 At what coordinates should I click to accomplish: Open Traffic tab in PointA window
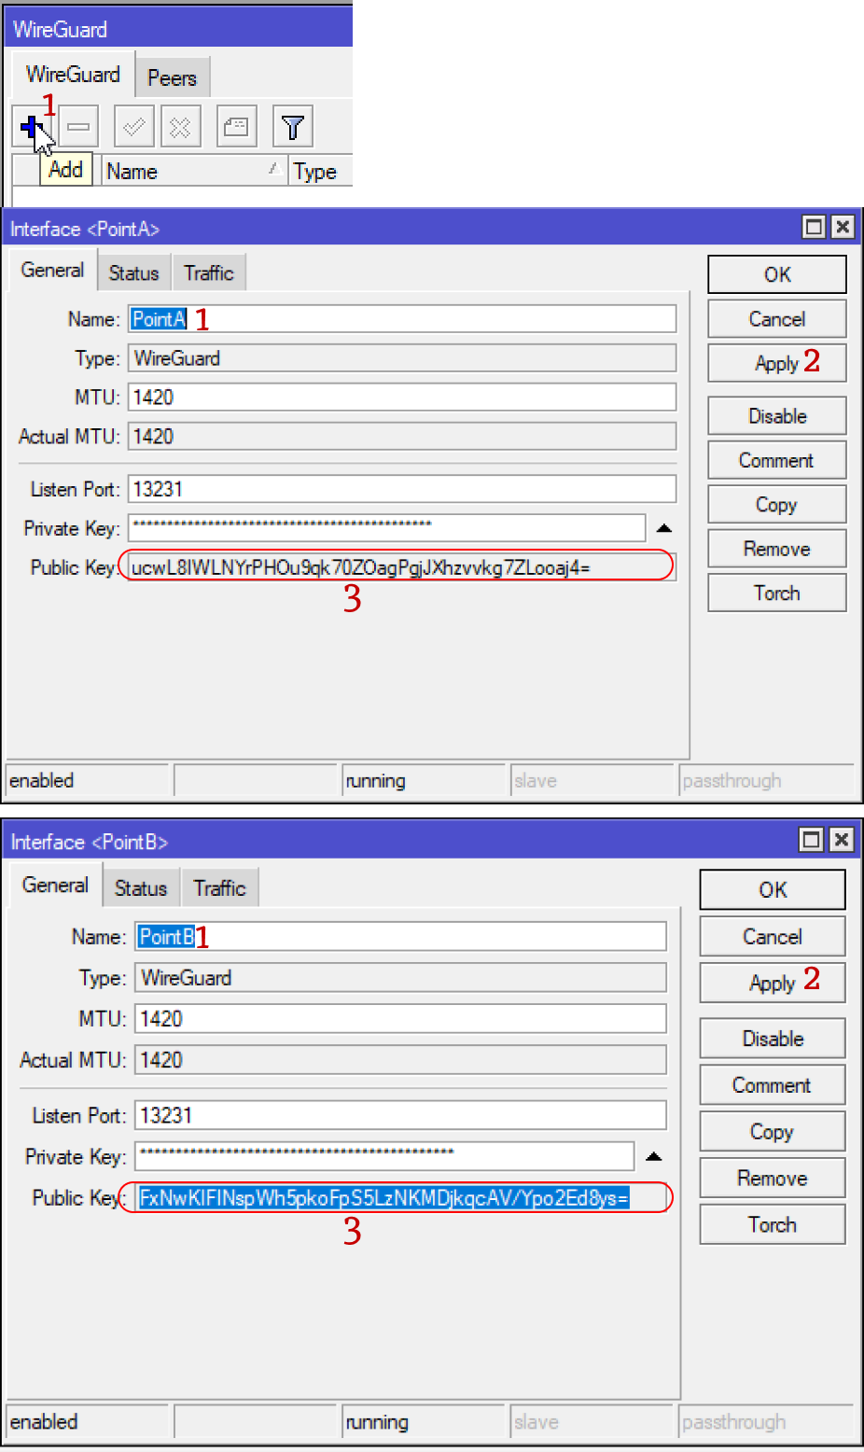click(209, 272)
